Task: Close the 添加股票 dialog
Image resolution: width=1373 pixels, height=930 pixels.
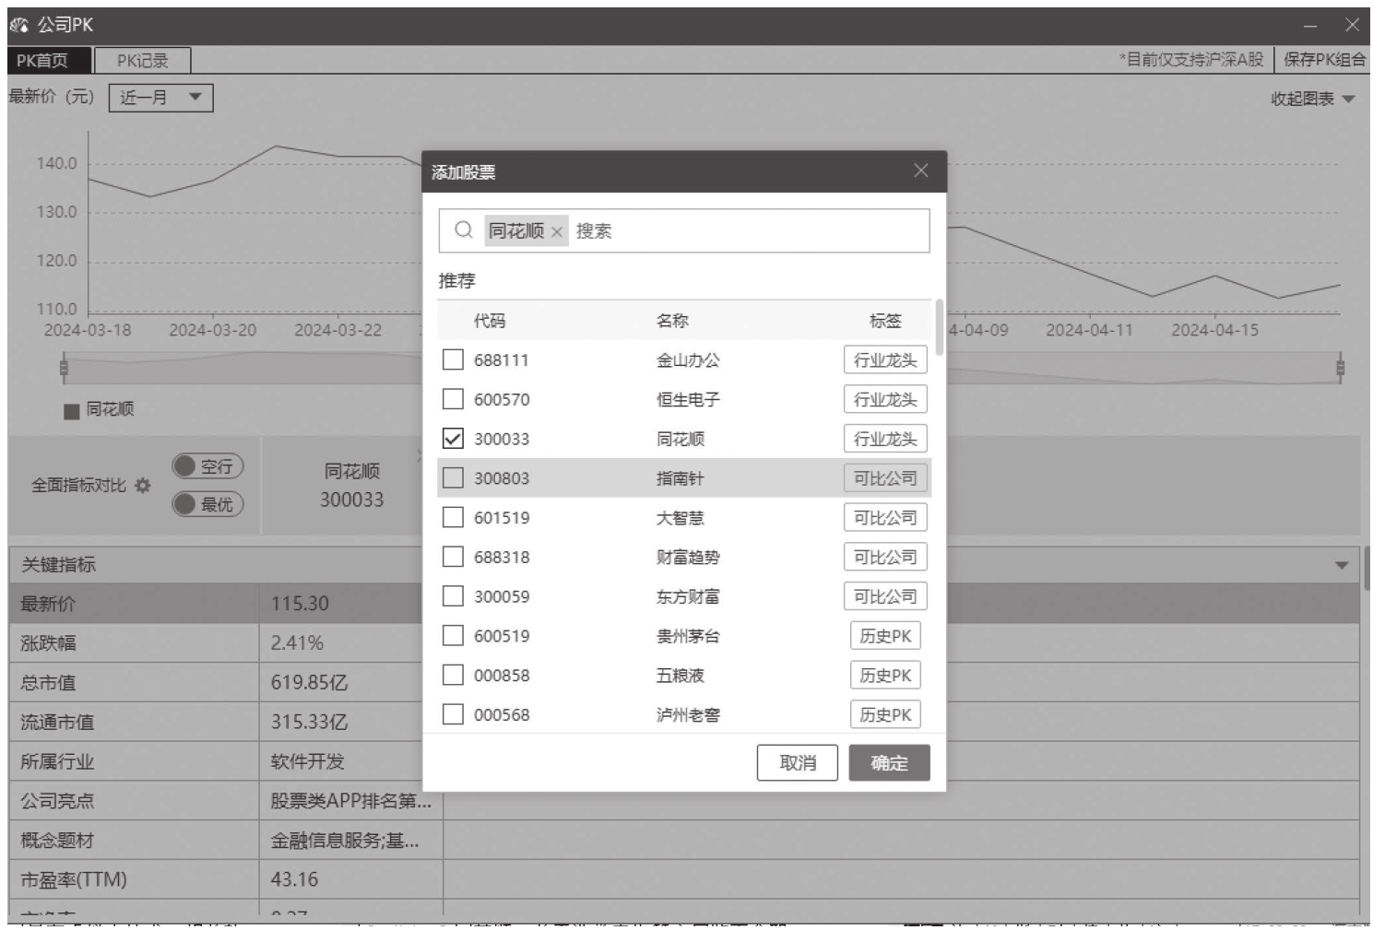Action: (x=920, y=171)
